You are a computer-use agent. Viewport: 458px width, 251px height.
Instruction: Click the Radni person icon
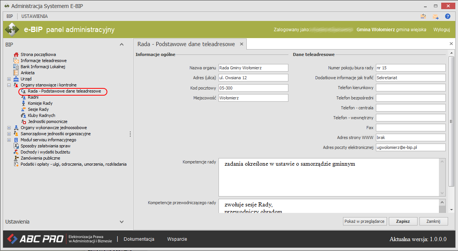[24, 97]
